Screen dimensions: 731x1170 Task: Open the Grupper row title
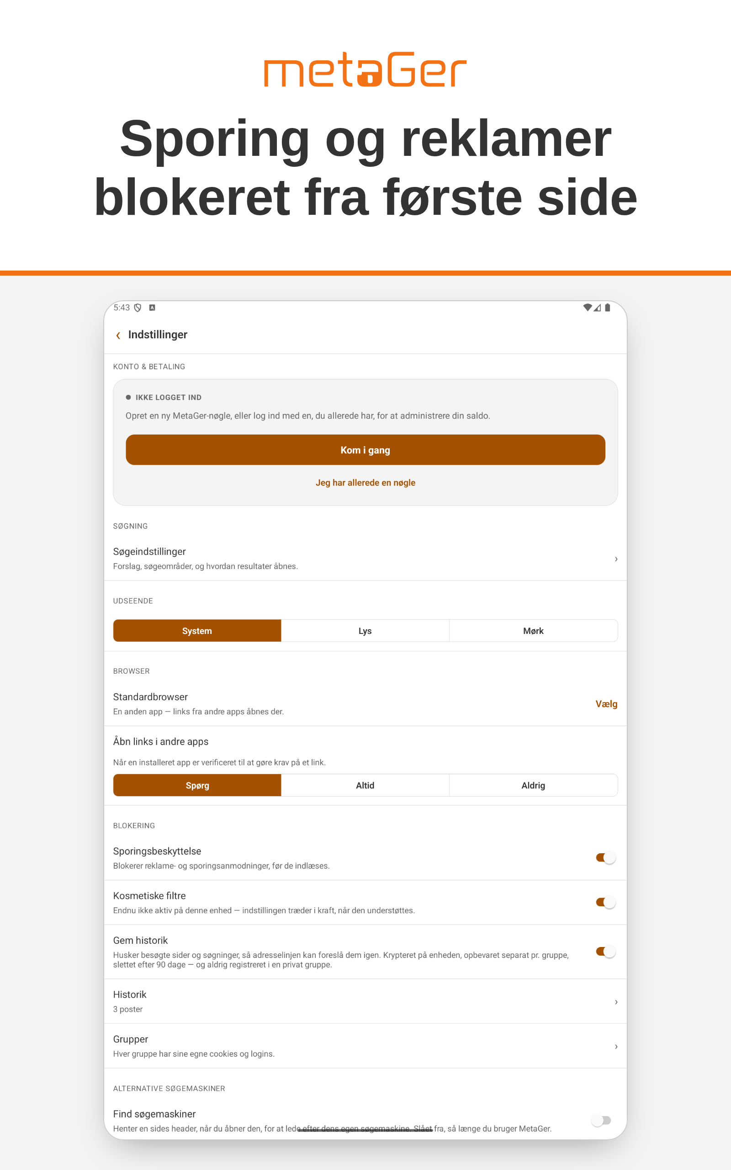click(131, 1039)
